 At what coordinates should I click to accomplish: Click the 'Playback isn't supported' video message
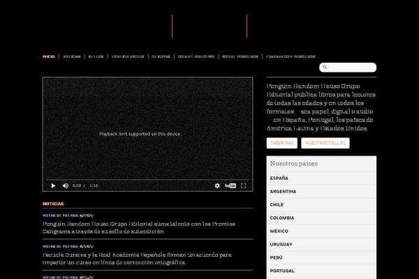point(140,134)
